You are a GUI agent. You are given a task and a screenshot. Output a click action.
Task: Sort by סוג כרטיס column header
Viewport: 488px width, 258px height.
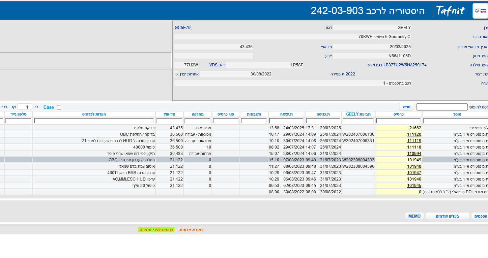(226, 114)
